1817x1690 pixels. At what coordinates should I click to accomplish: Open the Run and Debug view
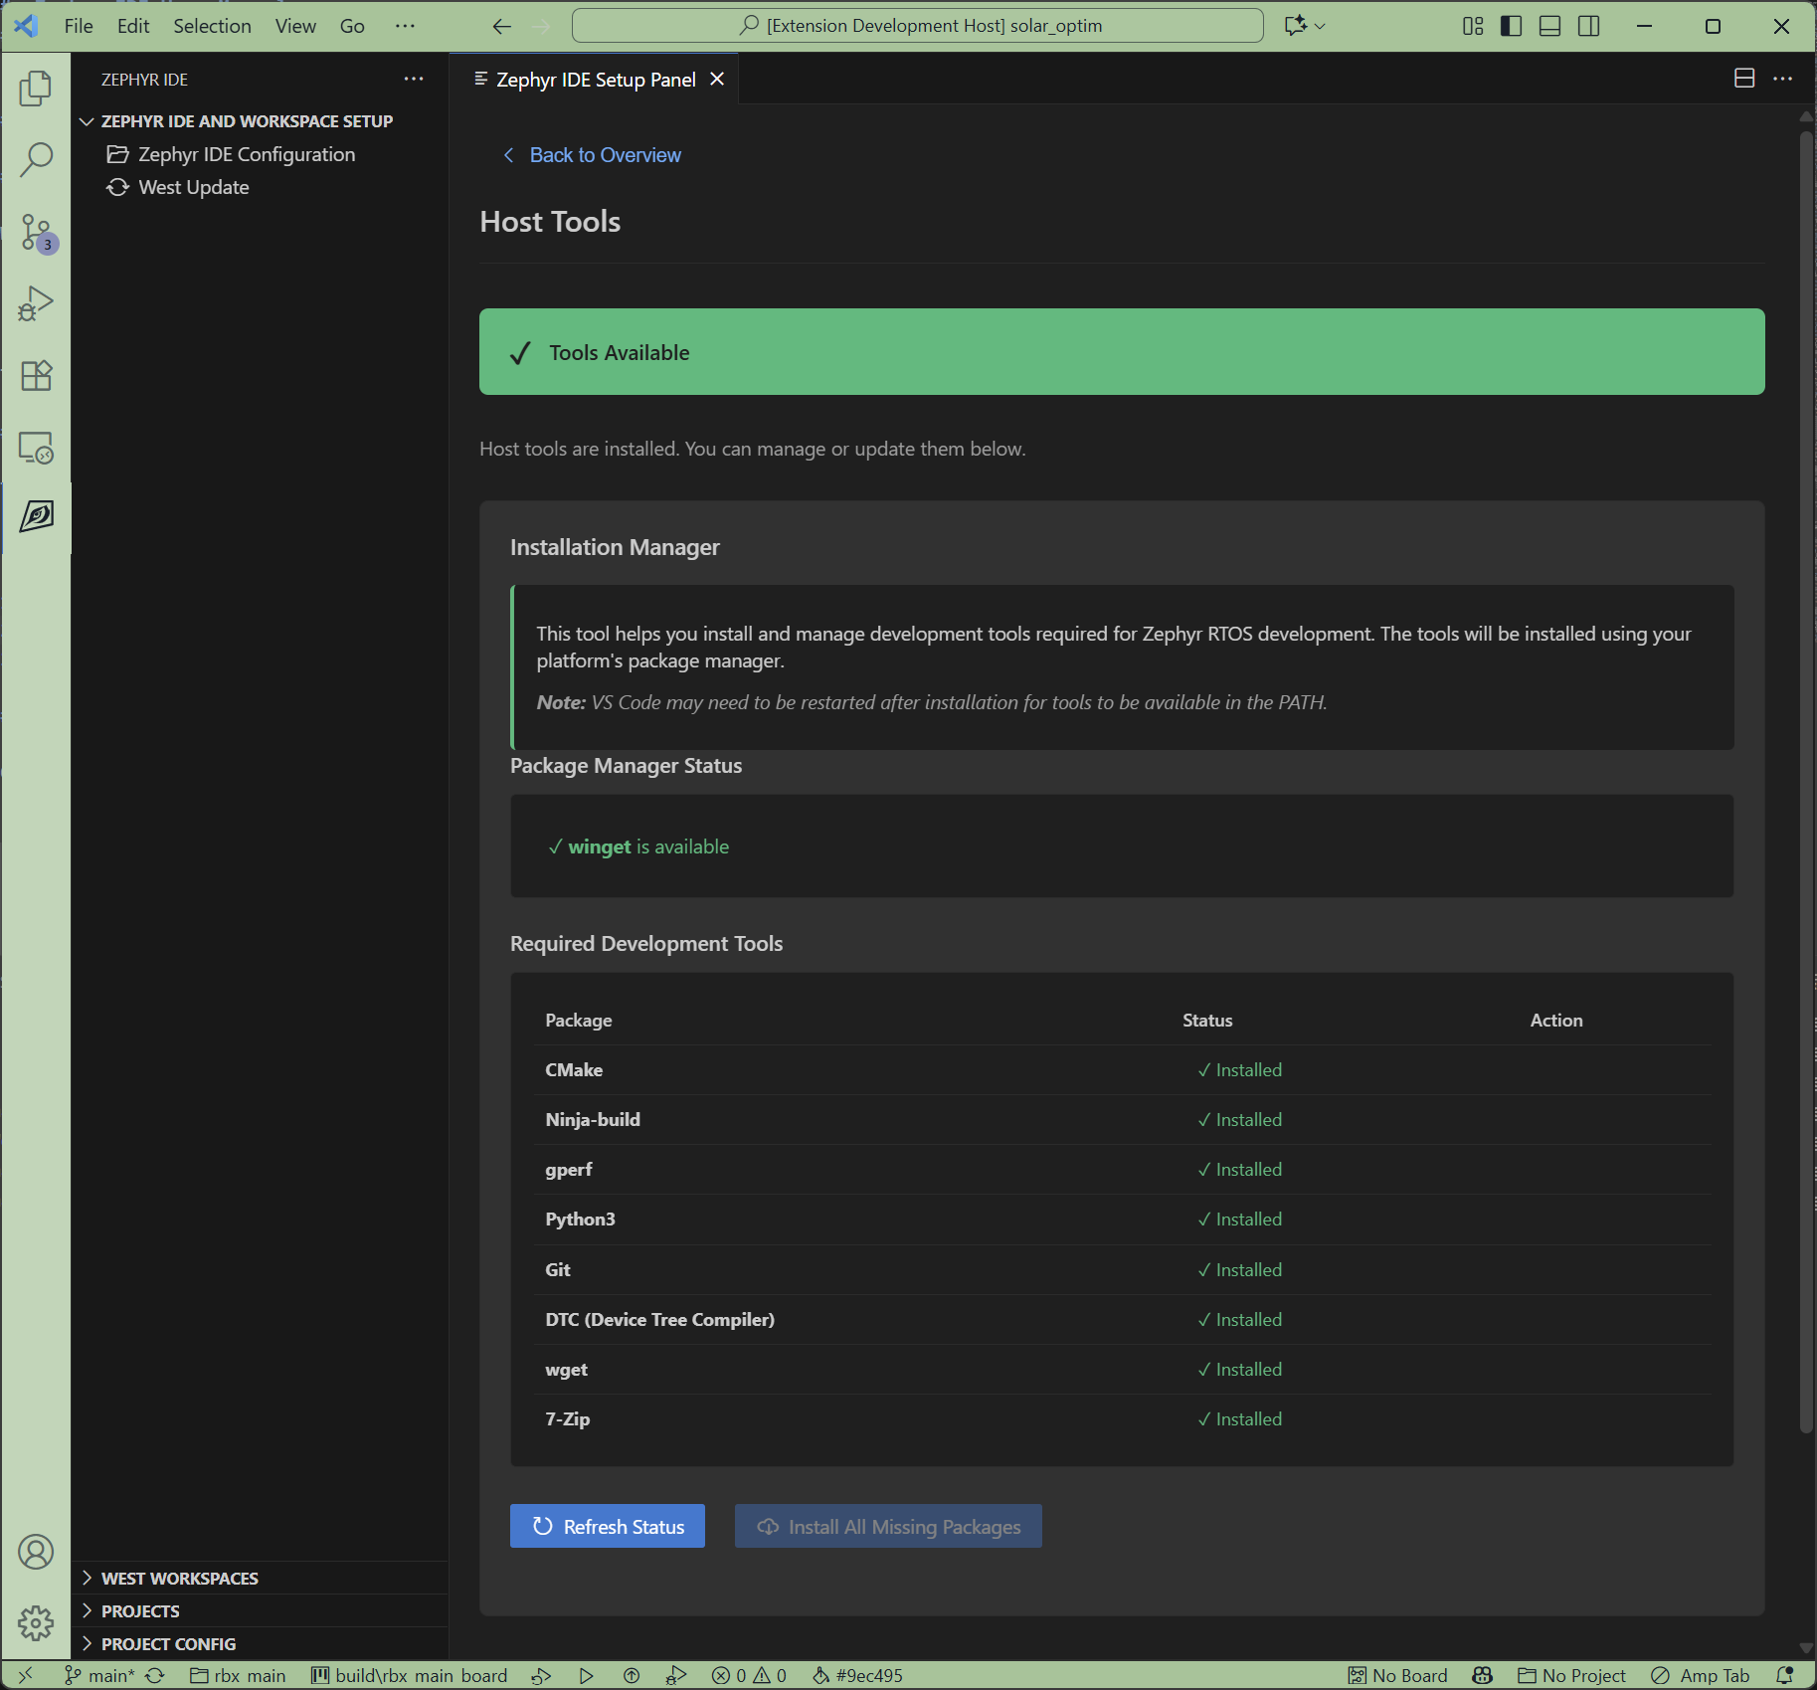click(36, 303)
